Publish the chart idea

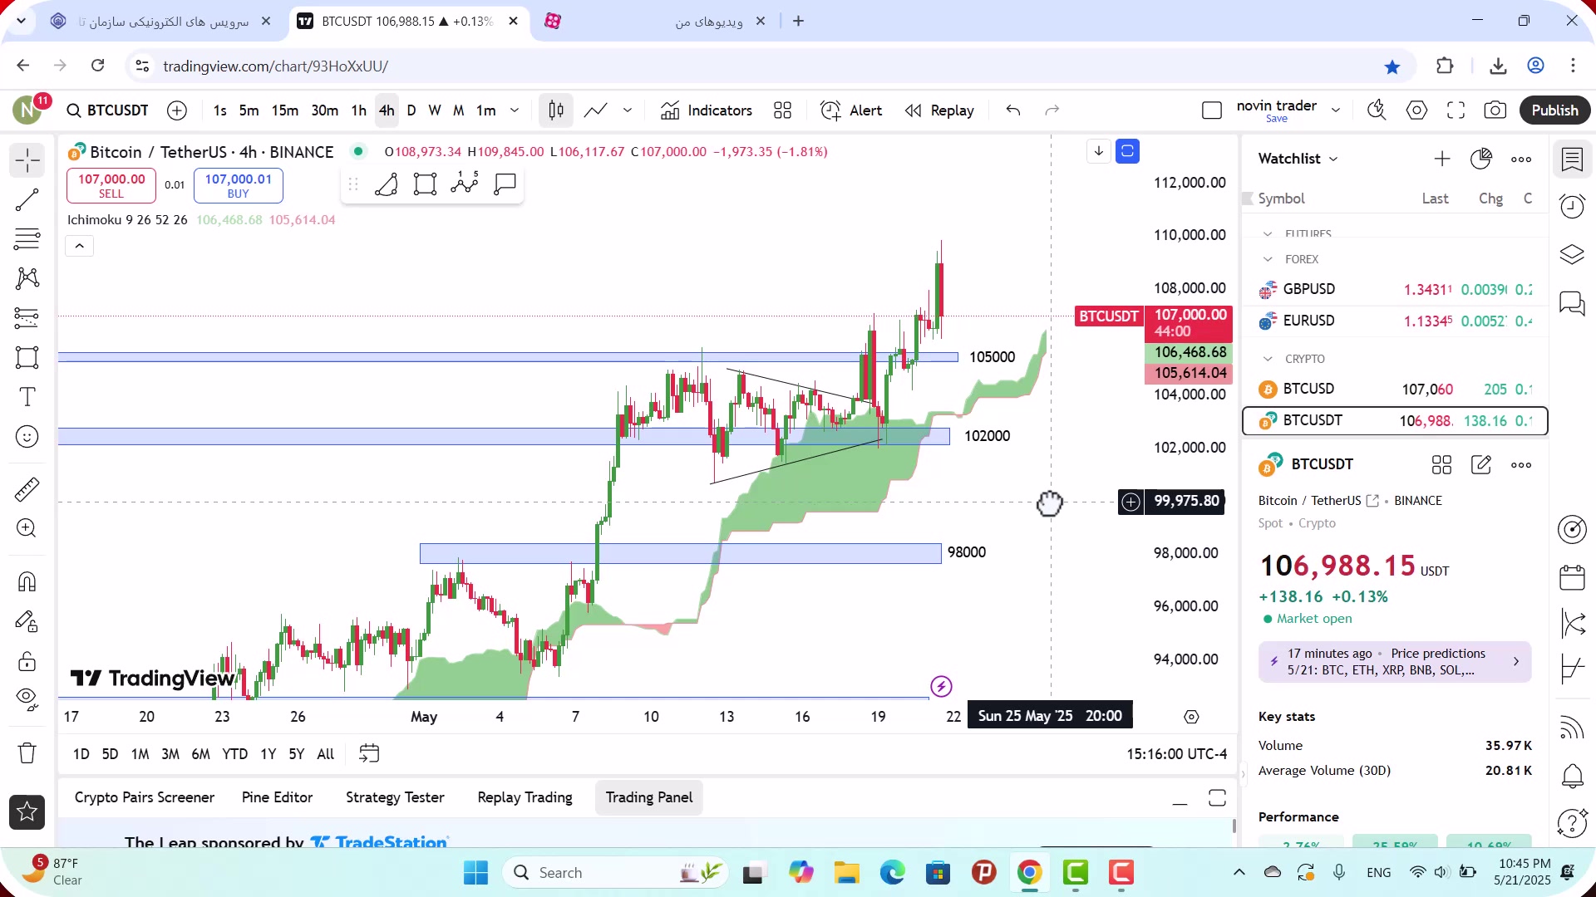[1554, 110]
